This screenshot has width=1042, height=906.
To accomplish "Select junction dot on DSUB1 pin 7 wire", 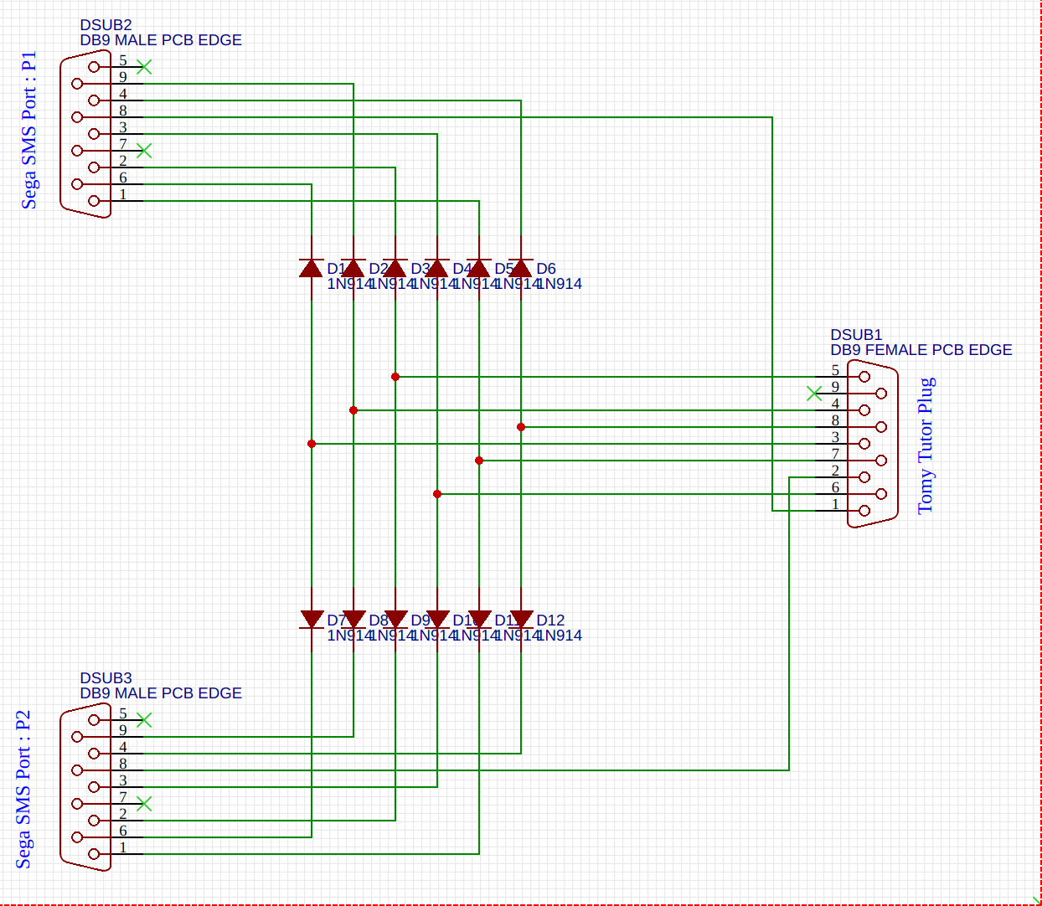I will click(x=479, y=461).
